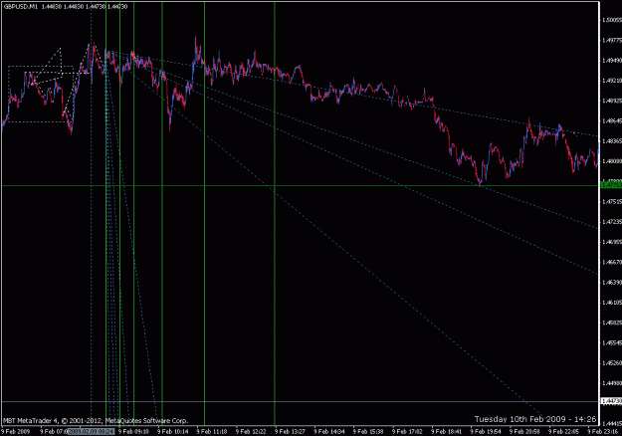The width and height of the screenshot is (622, 436).
Task: Click the 9 Feb 13:27 time axis label
Action: pos(290,431)
